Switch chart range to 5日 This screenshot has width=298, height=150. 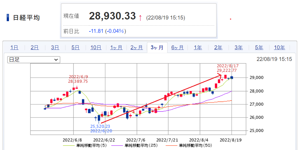(76, 47)
